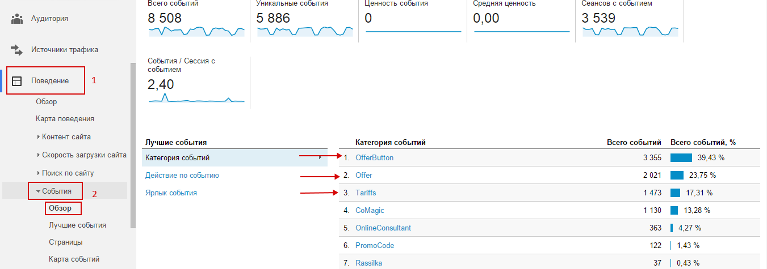Open the Страницы events report
This screenshot has width=767, height=269.
65,242
